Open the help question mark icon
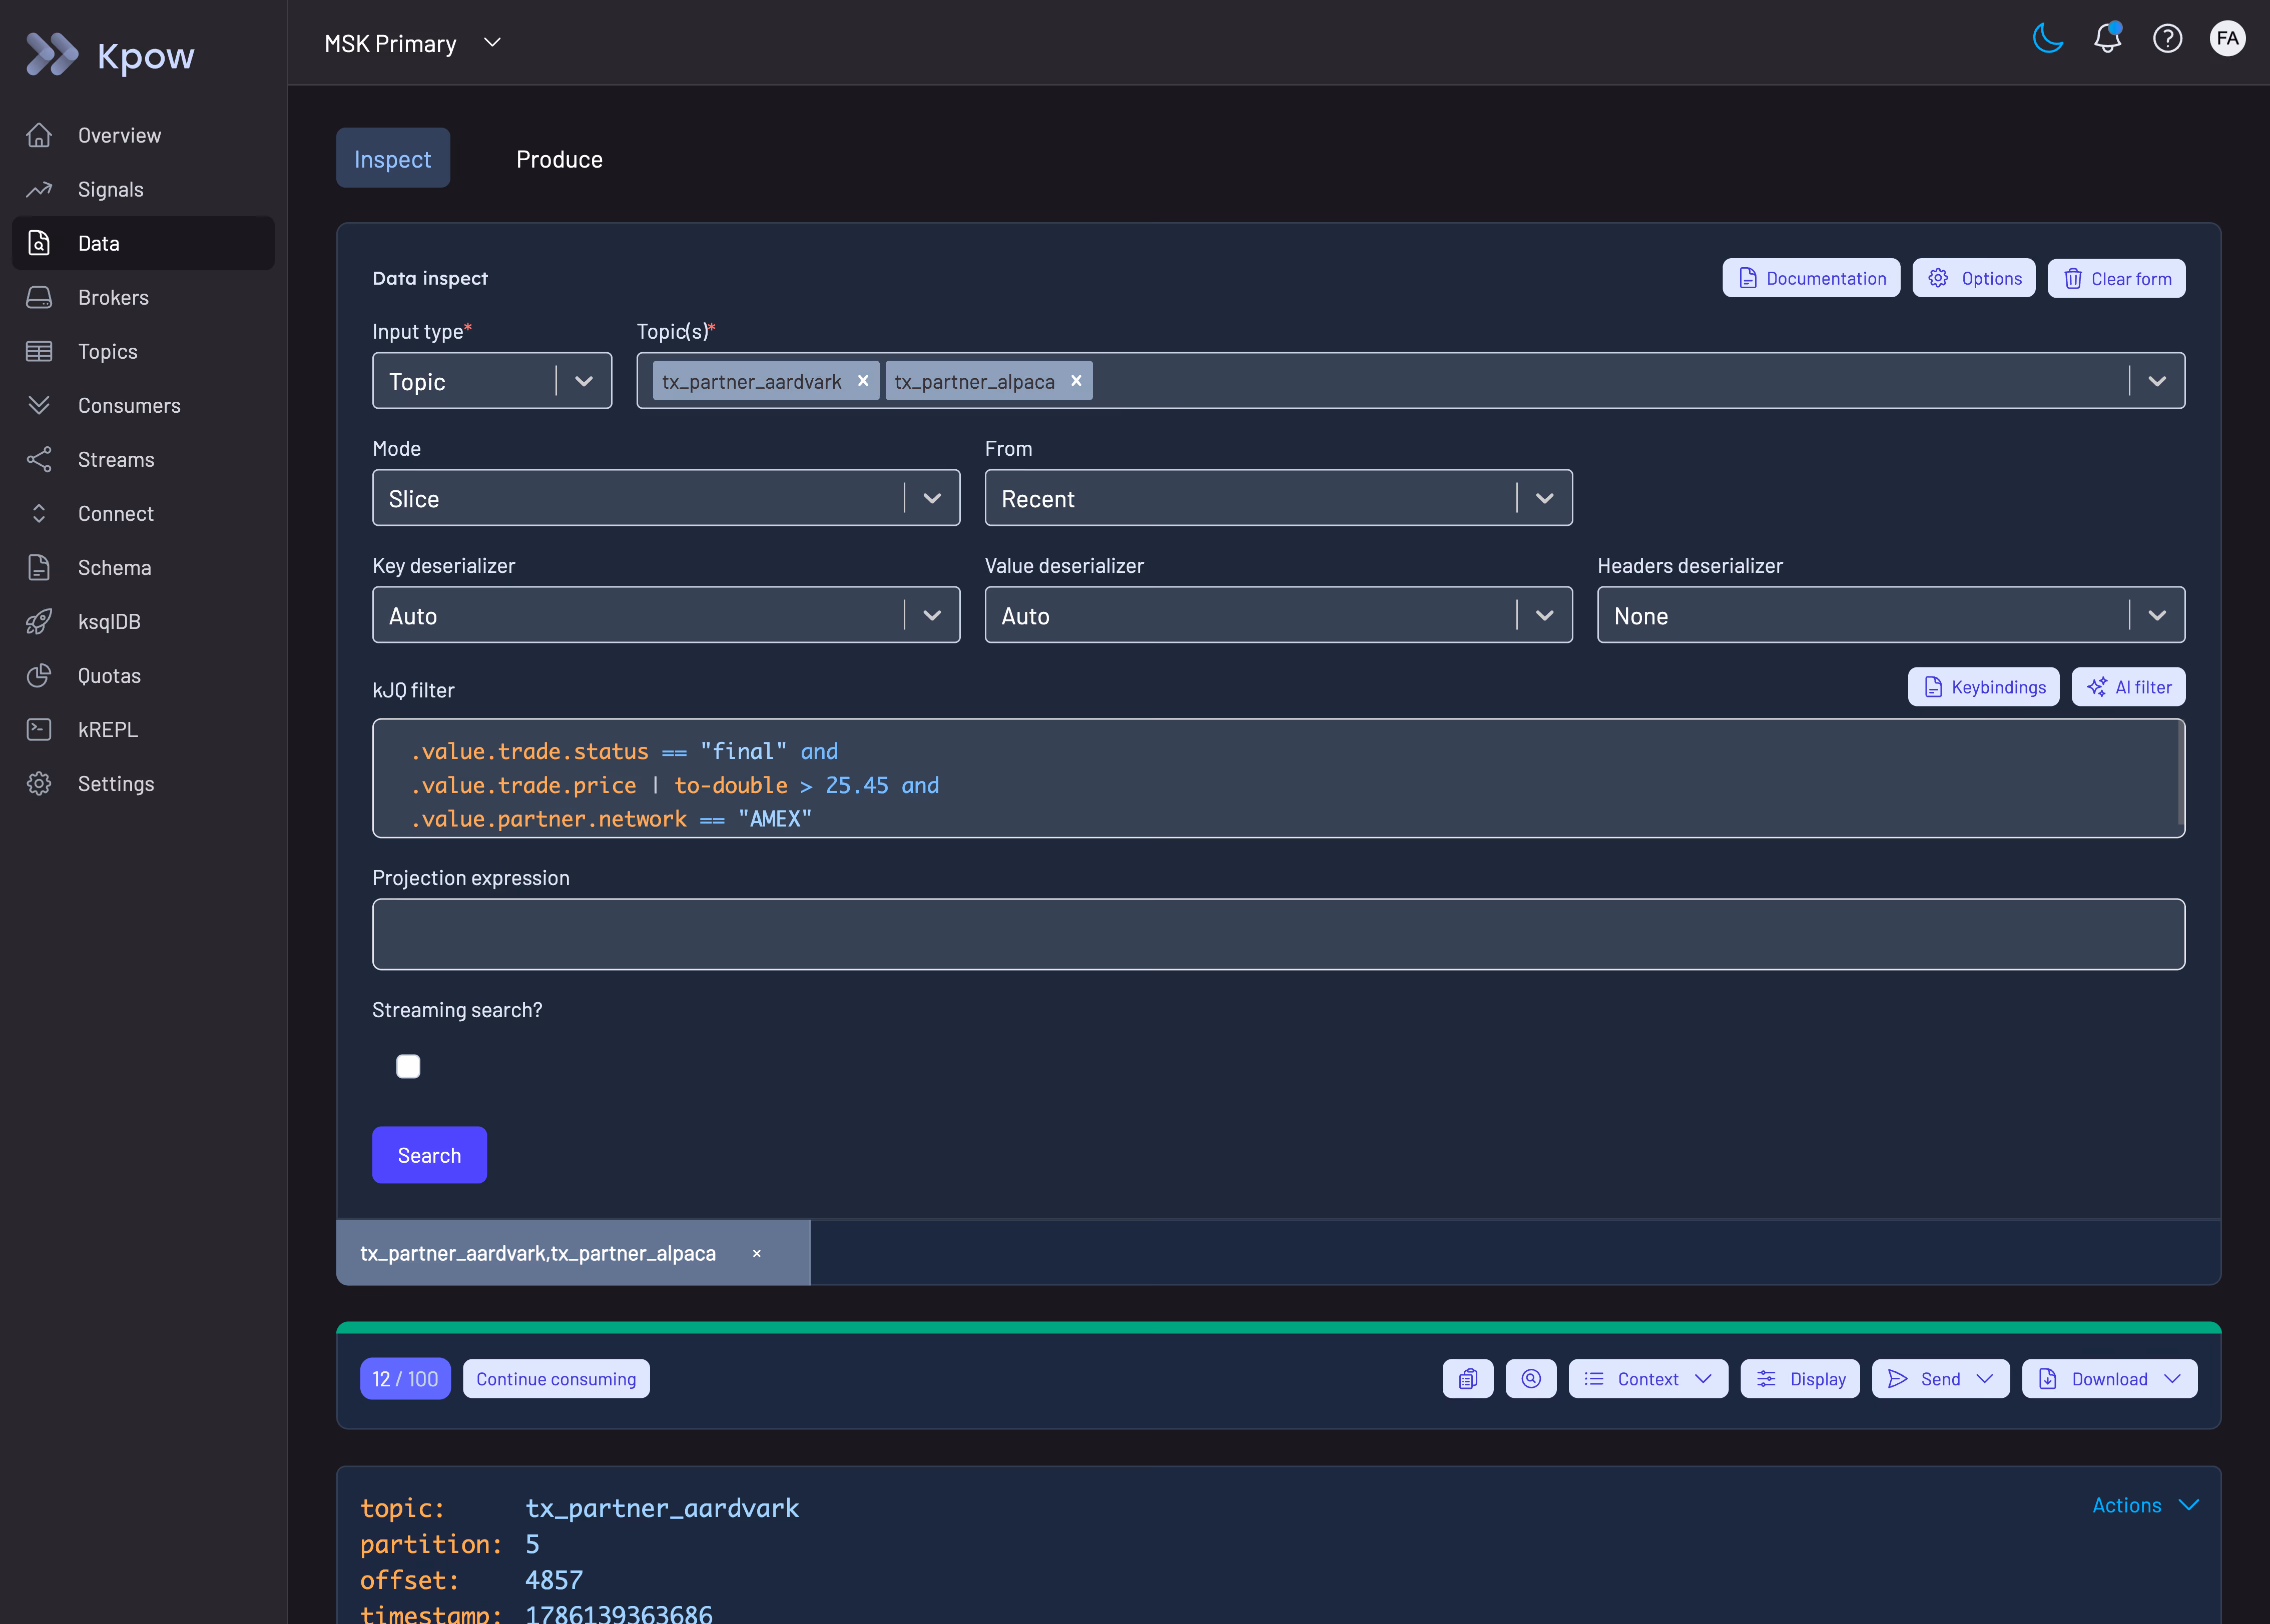The width and height of the screenshot is (2270, 1624). tap(2167, 39)
